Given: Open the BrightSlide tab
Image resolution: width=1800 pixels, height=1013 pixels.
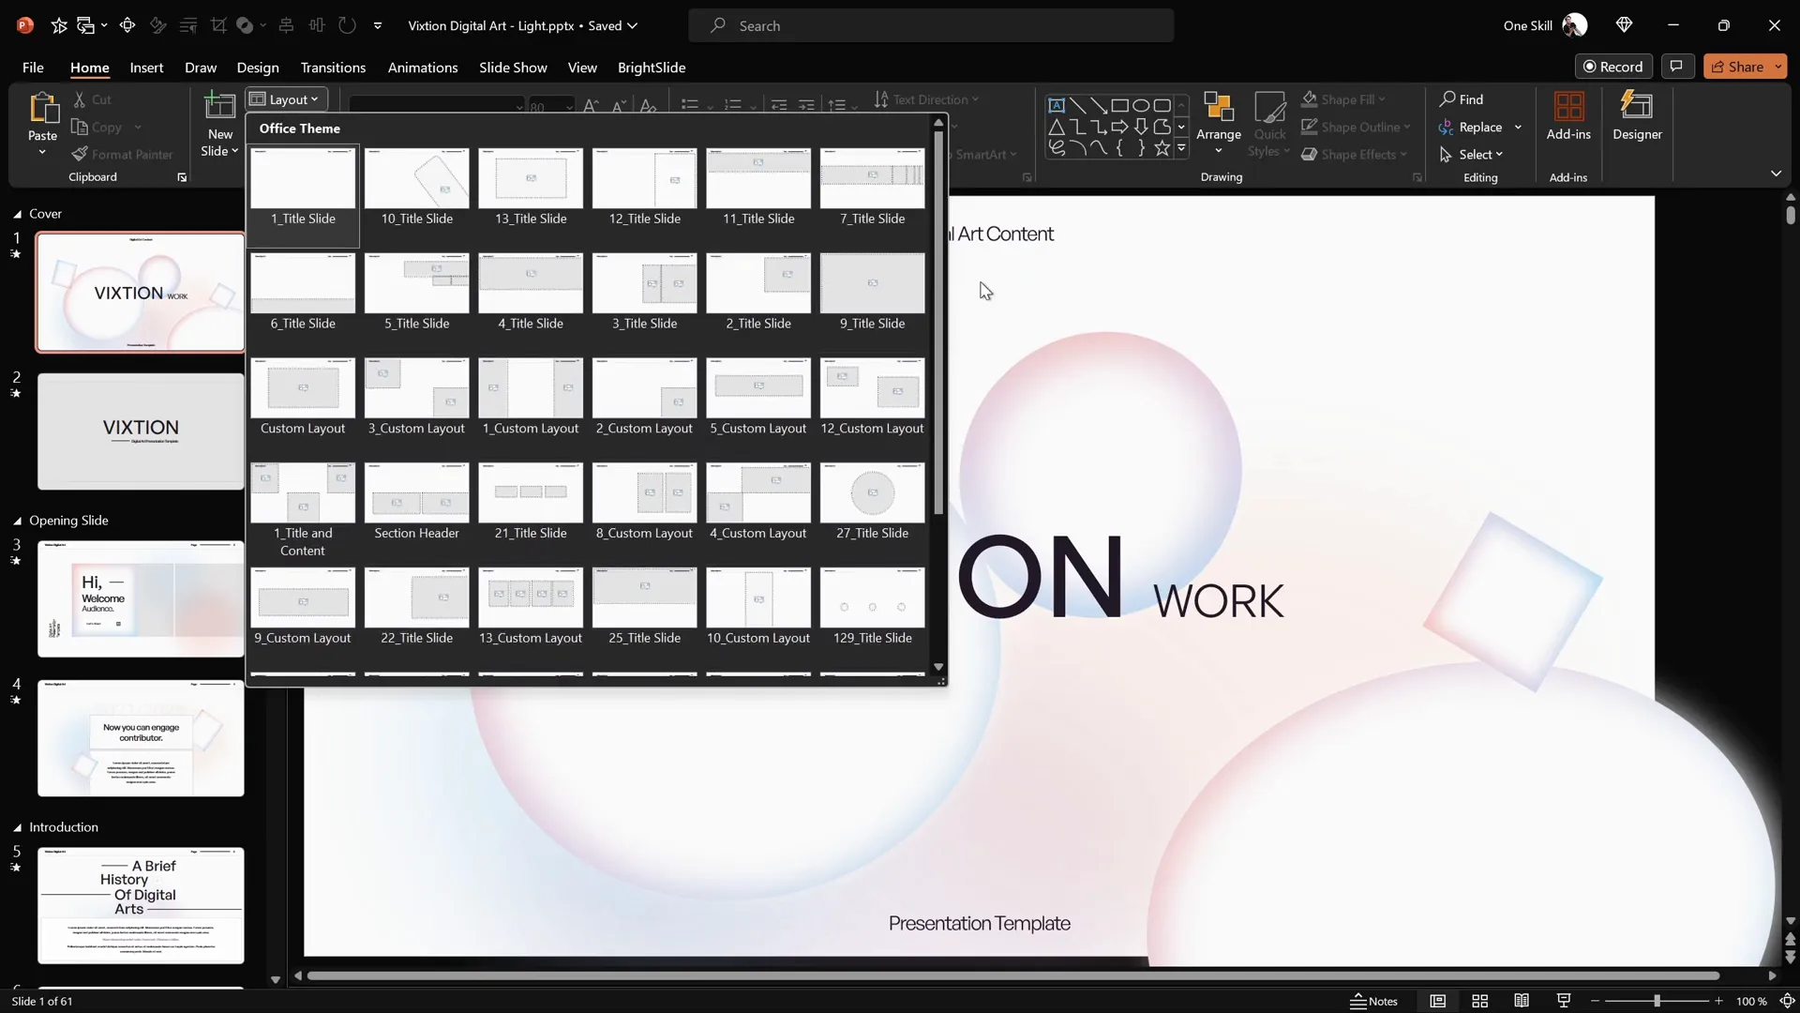Looking at the screenshot, I should point(651,68).
